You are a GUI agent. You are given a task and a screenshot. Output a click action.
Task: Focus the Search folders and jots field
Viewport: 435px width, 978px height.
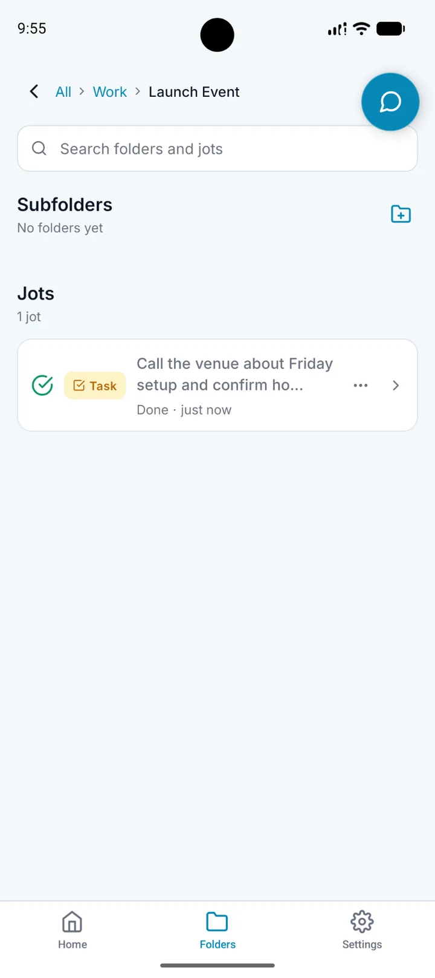coord(217,149)
